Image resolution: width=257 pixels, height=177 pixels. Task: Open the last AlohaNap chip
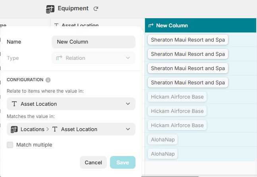(x=162, y=154)
